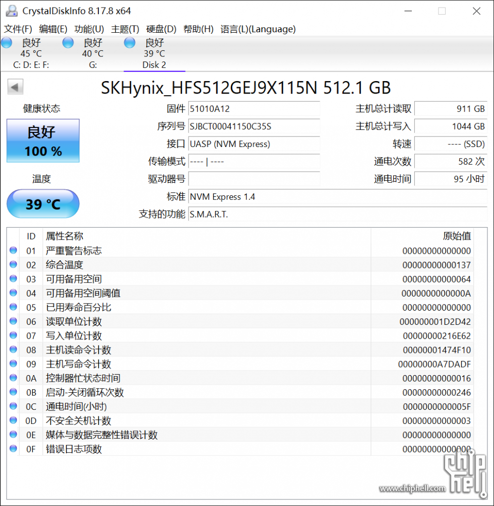The width and height of the screenshot is (494, 506).
Task: Click status dot for attribute 06 读取单位计数
Action: pos(13,321)
